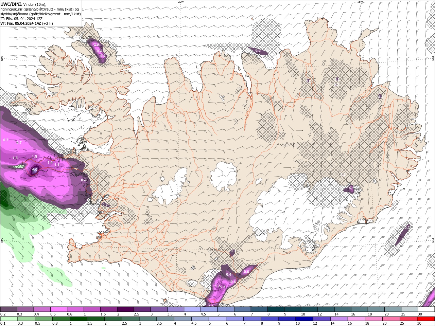Viewport: 435px width, 326px height.
Task: Pick the upper legend swatch between 25 and 30
Action: pos(410,309)
